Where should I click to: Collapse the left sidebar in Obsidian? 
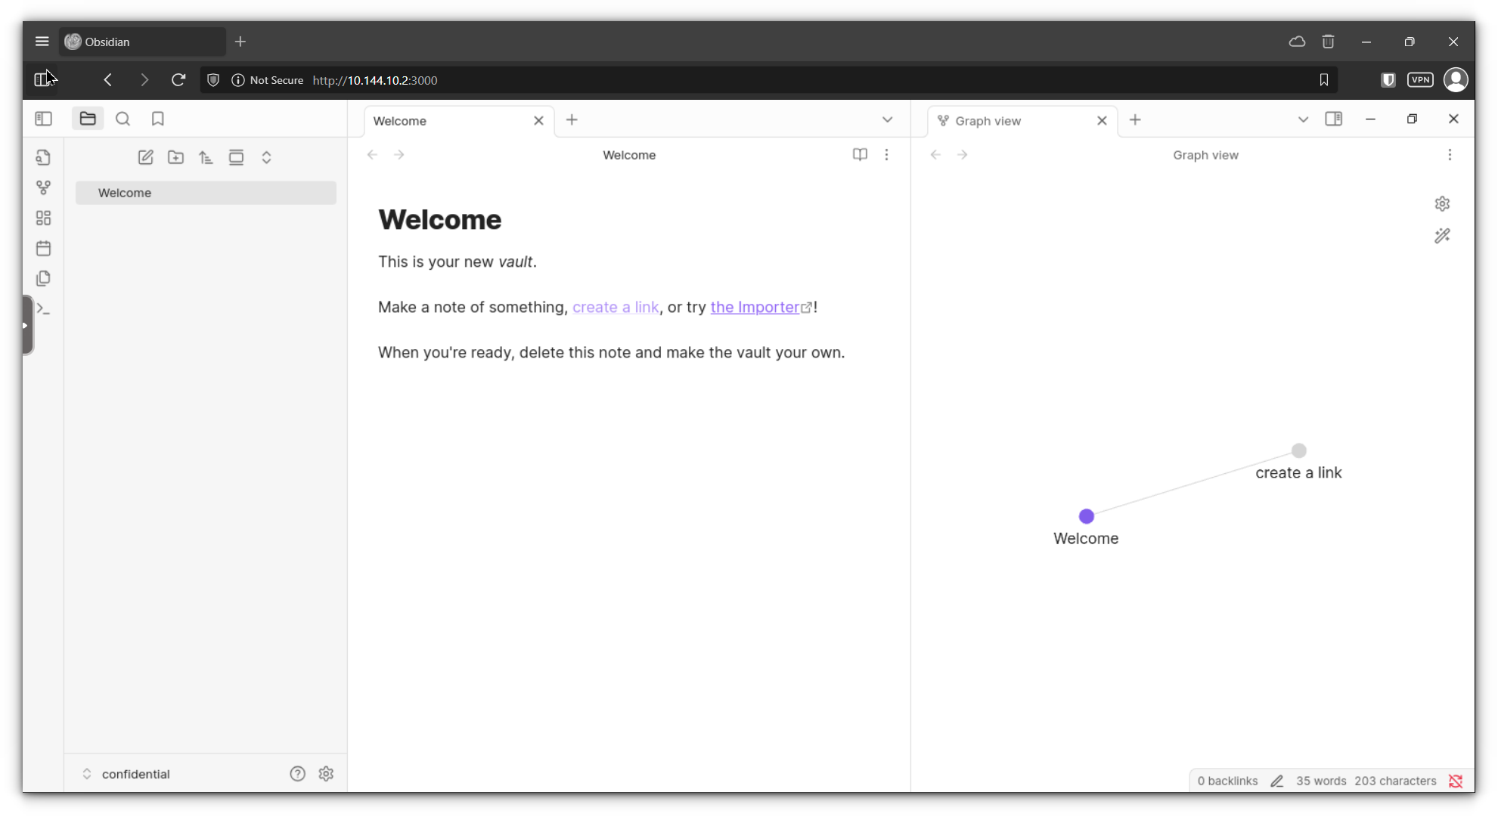(43, 119)
